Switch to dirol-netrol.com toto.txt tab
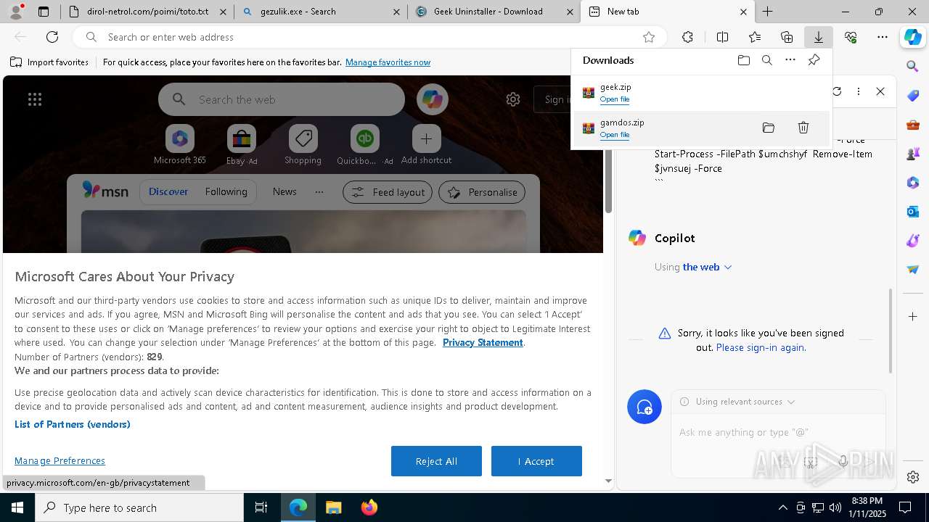 pos(147,12)
